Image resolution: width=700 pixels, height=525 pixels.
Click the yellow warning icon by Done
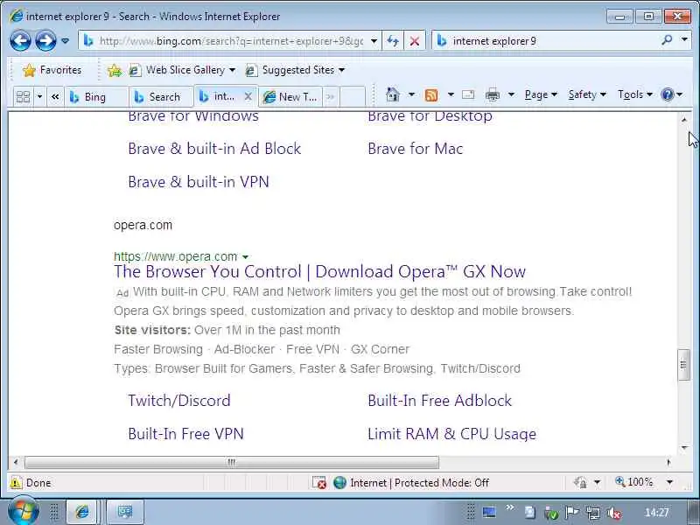click(16, 483)
